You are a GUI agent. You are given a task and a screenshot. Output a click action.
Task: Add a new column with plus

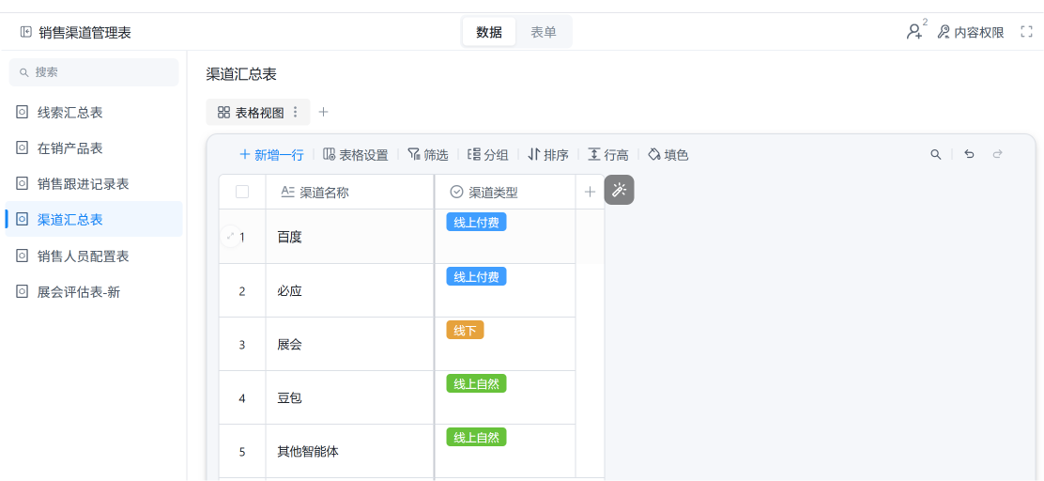point(590,192)
